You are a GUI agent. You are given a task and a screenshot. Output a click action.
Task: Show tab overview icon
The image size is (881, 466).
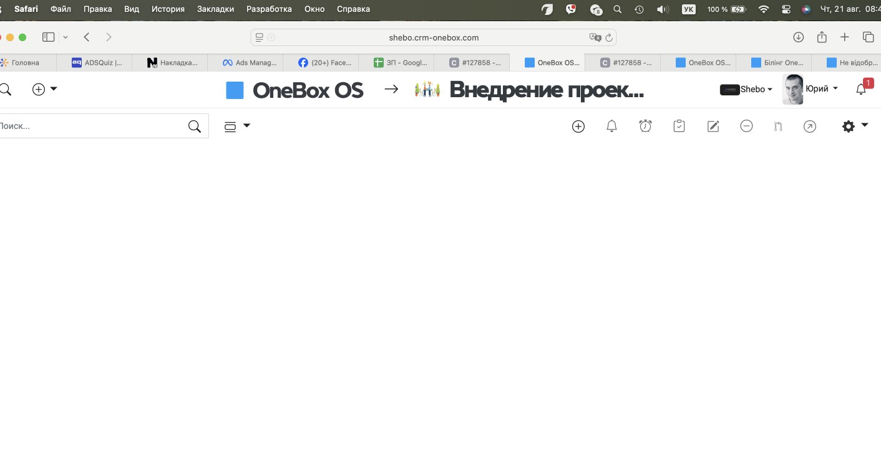click(868, 37)
